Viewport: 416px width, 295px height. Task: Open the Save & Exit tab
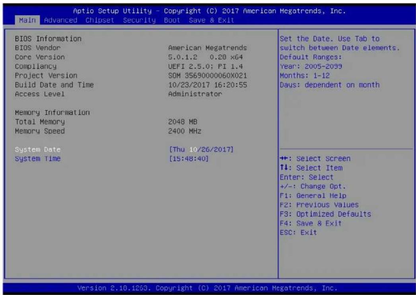(212, 20)
